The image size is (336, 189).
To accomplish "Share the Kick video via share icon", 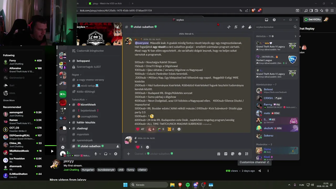I will pyautogui.click(x=260, y=171).
